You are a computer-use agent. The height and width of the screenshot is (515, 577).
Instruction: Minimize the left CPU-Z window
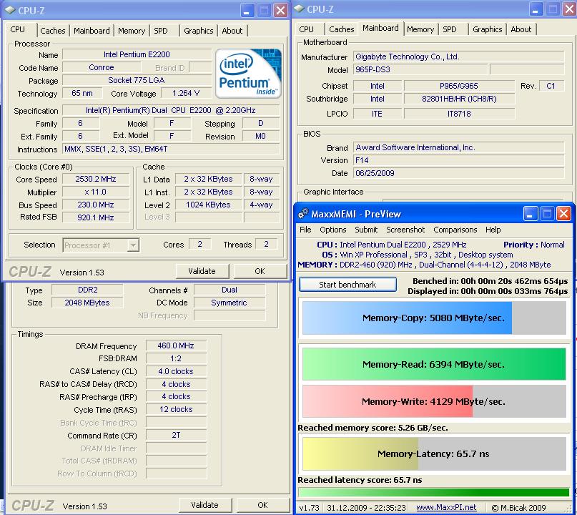point(247,11)
